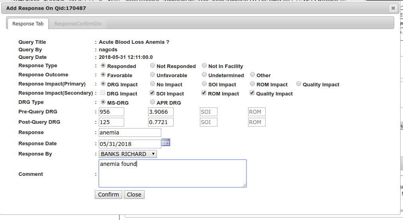This screenshot has height=220, width=403.
Task: Focus the Response Date input field
Action: 129,144
